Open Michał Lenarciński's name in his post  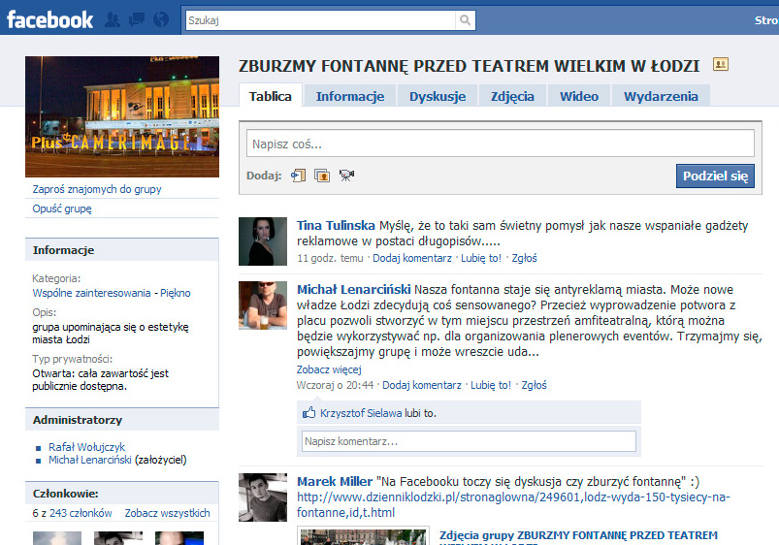tap(354, 289)
